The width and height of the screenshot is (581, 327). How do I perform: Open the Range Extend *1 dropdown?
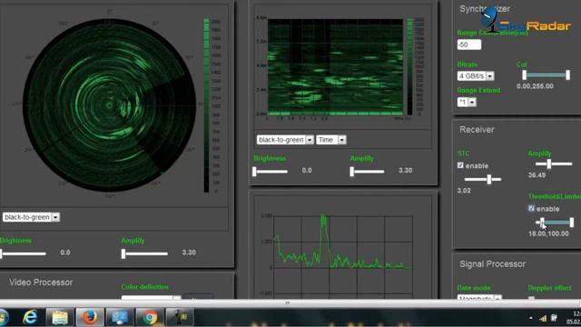tap(467, 102)
